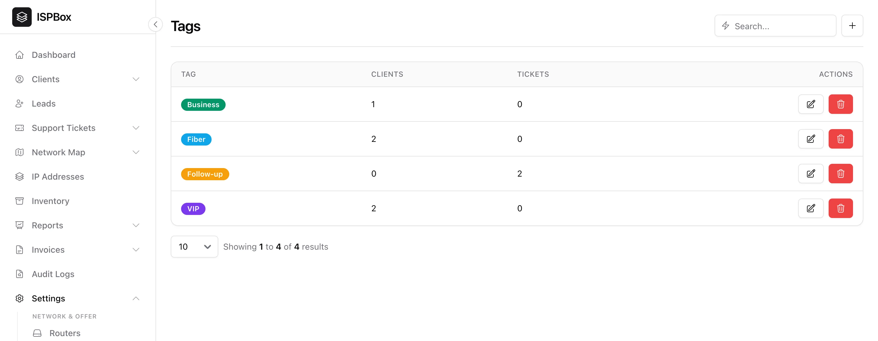Click the Invoices document icon
The height and width of the screenshot is (341, 878).
click(20, 250)
